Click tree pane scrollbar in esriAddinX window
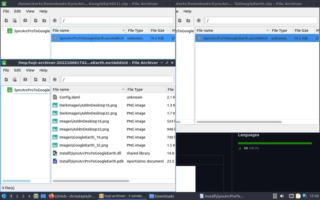 pos(16,181)
